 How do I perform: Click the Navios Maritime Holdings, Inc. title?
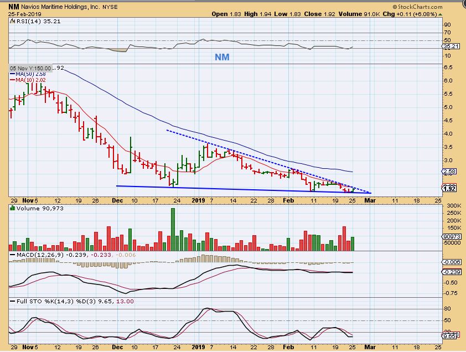coord(61,7)
